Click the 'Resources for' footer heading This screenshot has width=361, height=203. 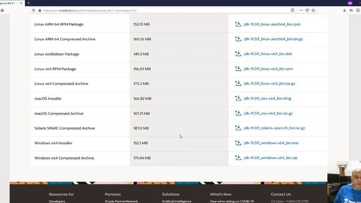61,194
